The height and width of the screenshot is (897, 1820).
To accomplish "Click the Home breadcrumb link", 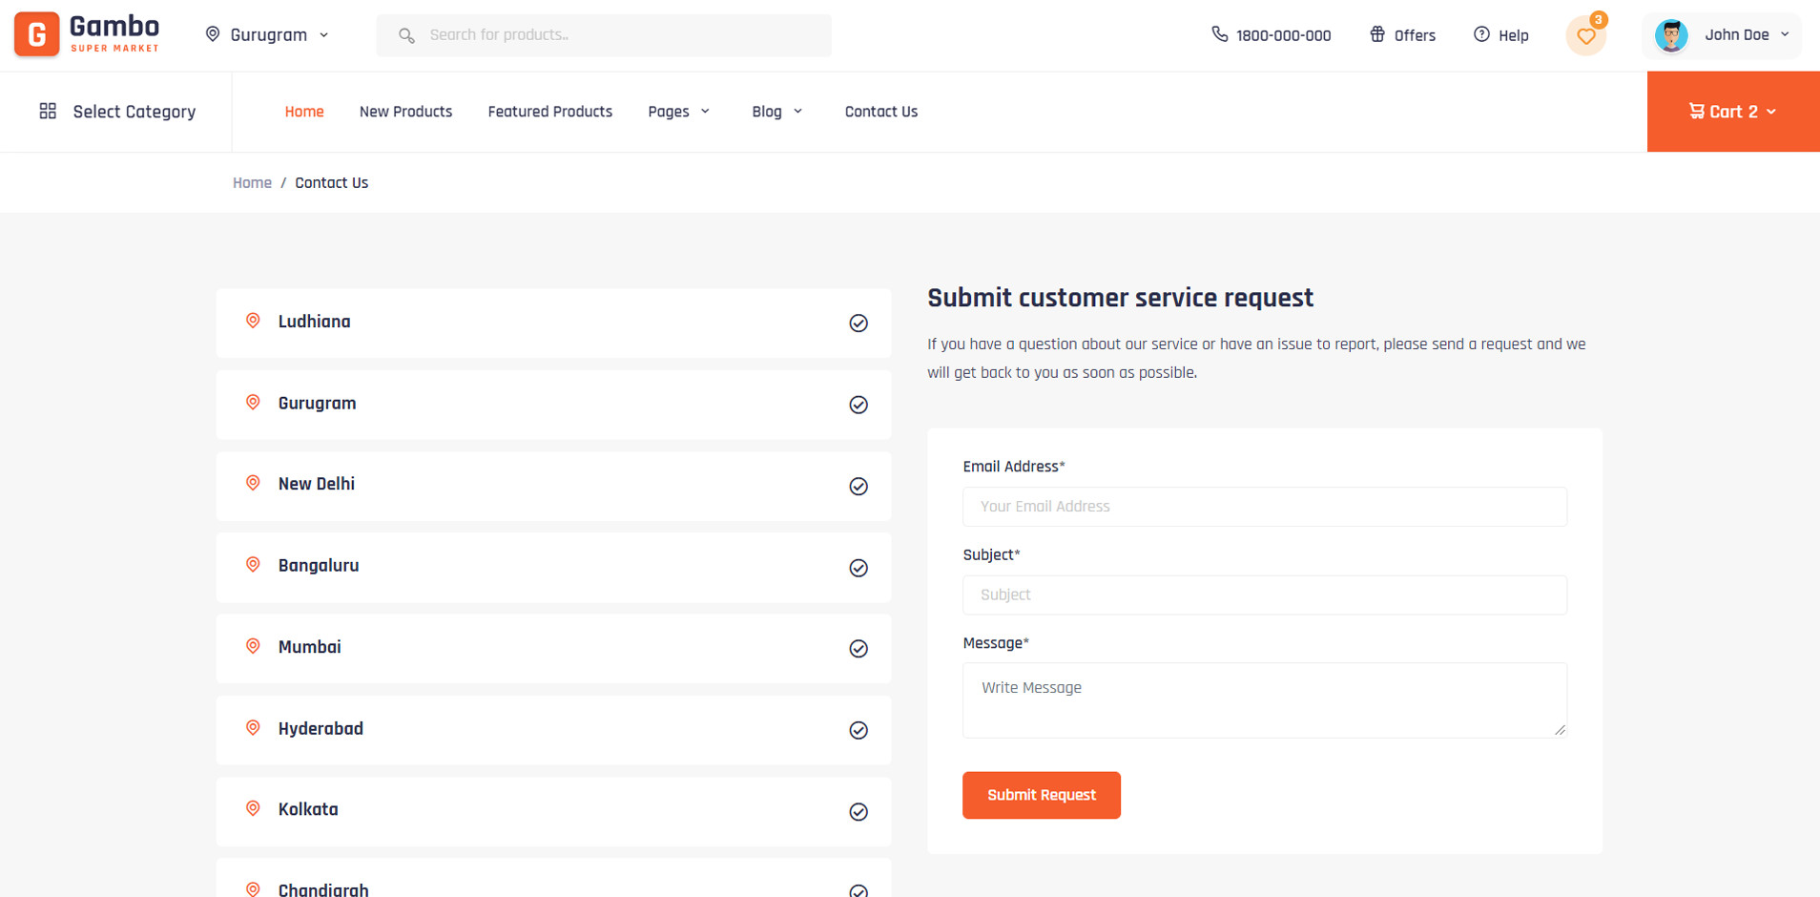I will [x=252, y=183].
